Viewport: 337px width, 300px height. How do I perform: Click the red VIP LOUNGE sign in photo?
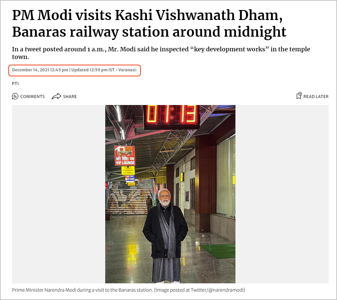(x=125, y=155)
